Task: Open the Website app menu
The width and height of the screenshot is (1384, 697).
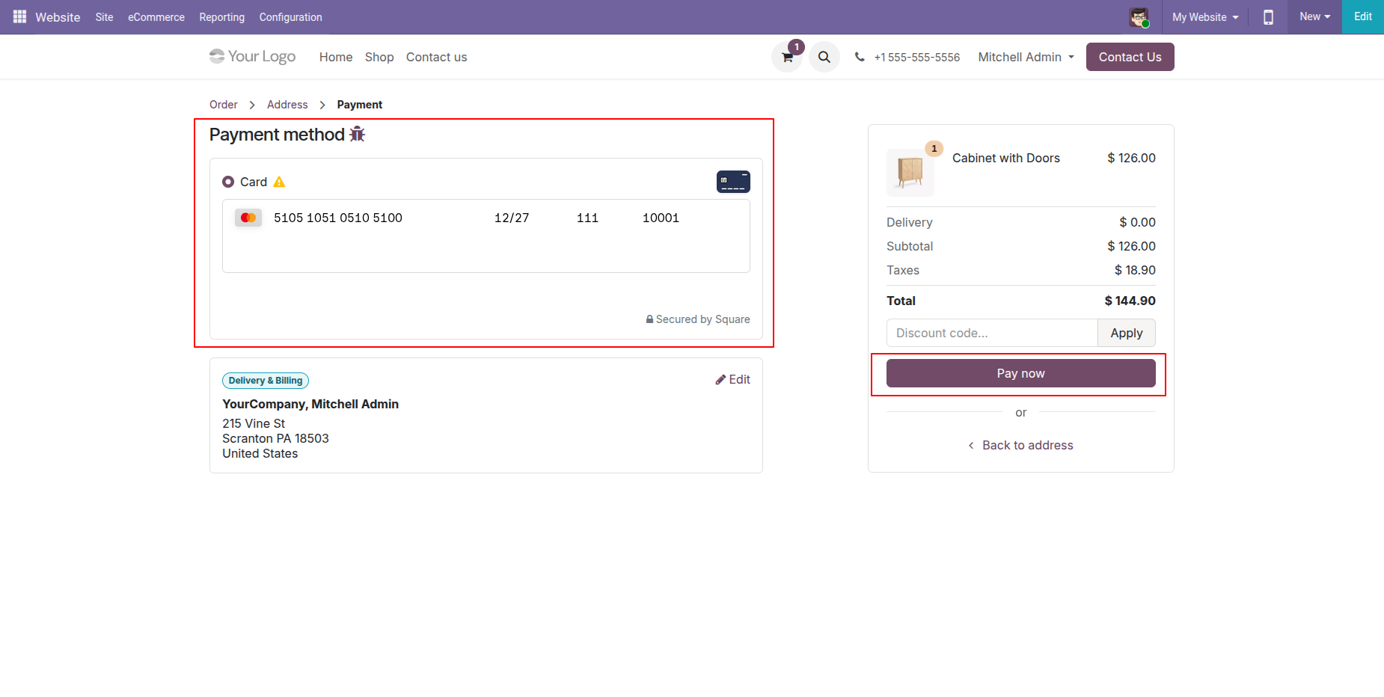Action: 58,17
